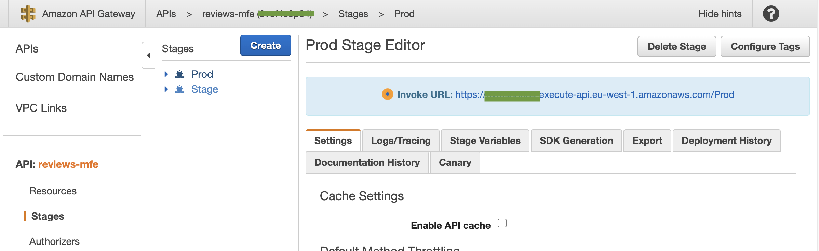Click the Stage stage icon
The width and height of the screenshot is (819, 251).
(179, 89)
